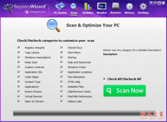Click the Shared DLLs label text

(x=75, y=48)
